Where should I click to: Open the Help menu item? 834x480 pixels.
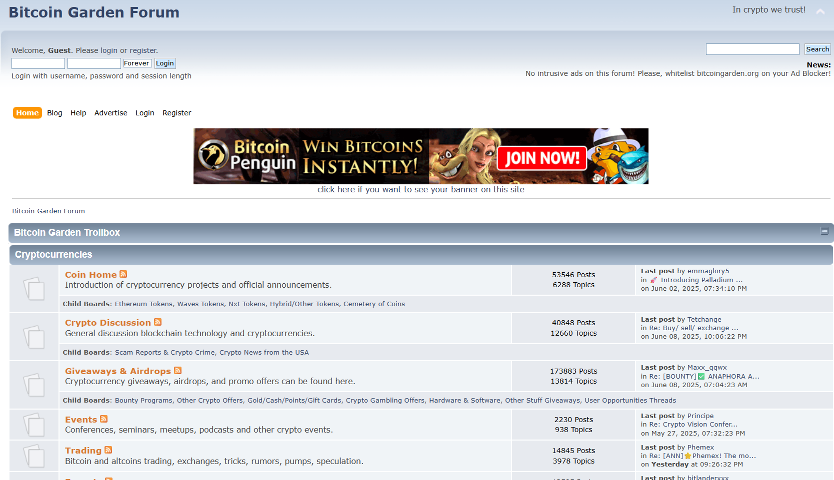[x=78, y=113]
